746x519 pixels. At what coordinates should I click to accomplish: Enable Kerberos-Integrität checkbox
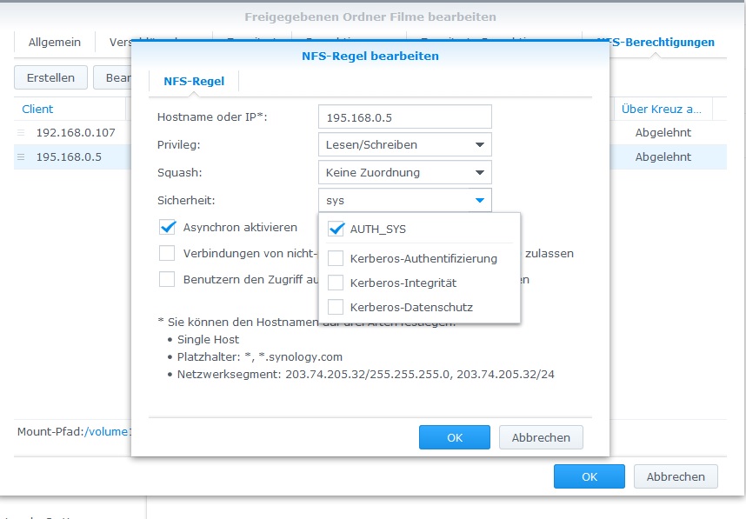(336, 283)
